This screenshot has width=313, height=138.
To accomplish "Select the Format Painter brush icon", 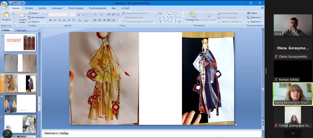I will coord(14,22).
